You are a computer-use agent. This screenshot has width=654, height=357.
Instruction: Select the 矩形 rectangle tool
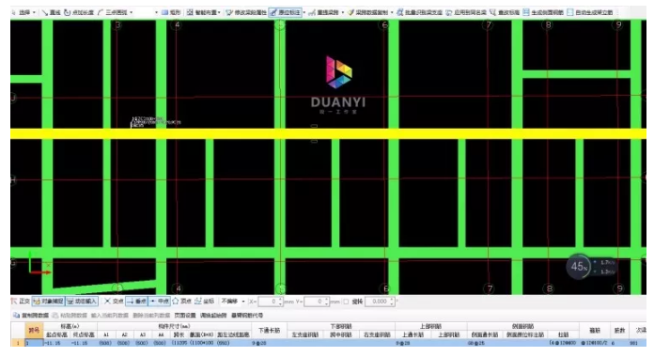point(171,12)
